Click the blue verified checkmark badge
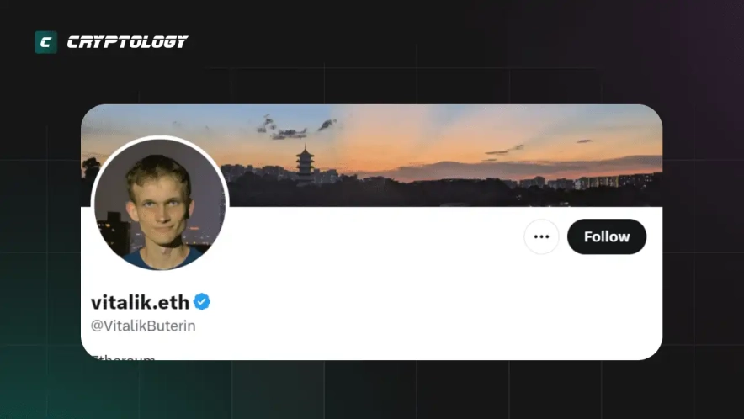 [202, 302]
